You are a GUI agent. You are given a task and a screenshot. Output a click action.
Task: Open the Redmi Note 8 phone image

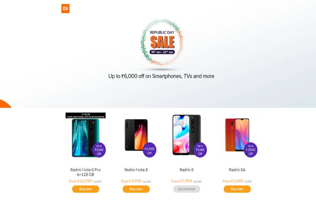pyautogui.click(x=135, y=135)
